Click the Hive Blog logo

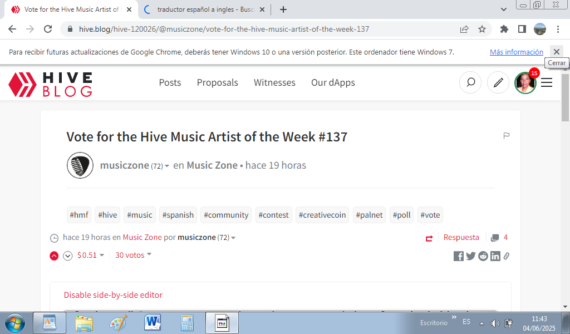[50, 84]
